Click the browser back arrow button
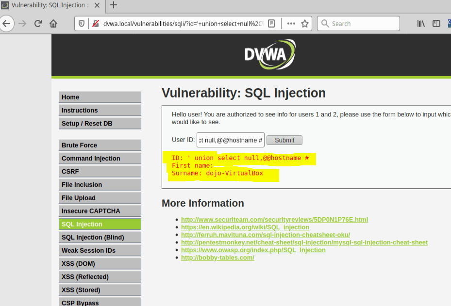Image resolution: width=451 pixels, height=306 pixels. (x=7, y=23)
